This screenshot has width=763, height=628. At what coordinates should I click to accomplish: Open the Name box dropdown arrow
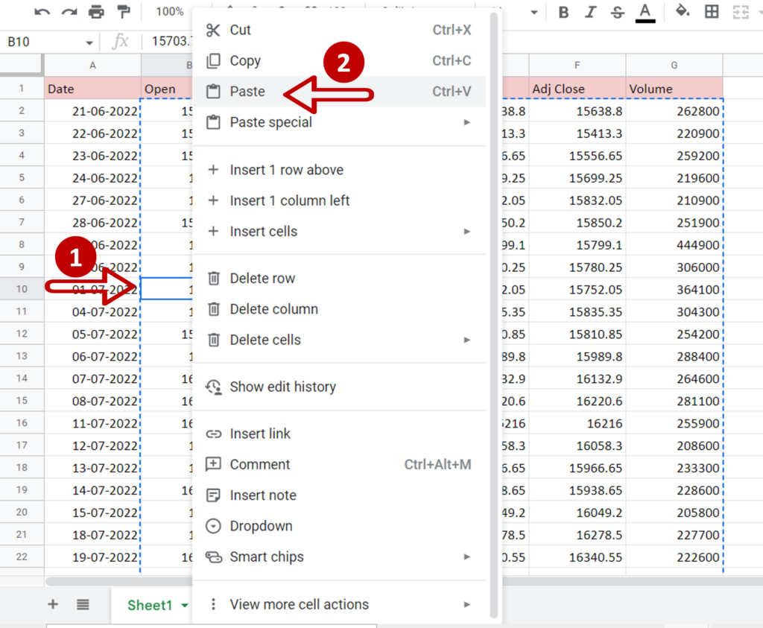coord(89,42)
